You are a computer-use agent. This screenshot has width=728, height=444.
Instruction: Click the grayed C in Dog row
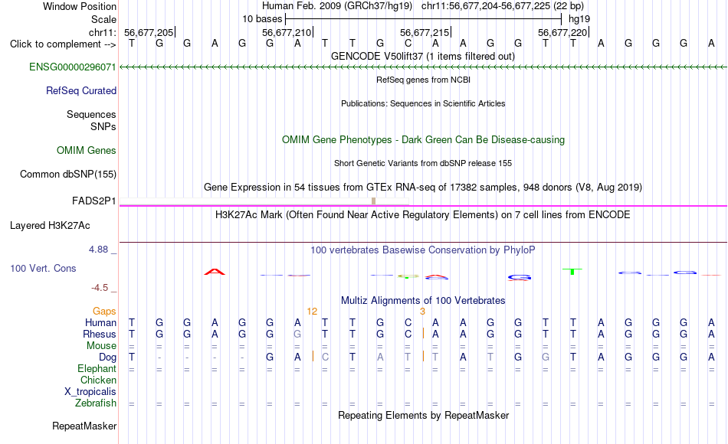coord(325,357)
